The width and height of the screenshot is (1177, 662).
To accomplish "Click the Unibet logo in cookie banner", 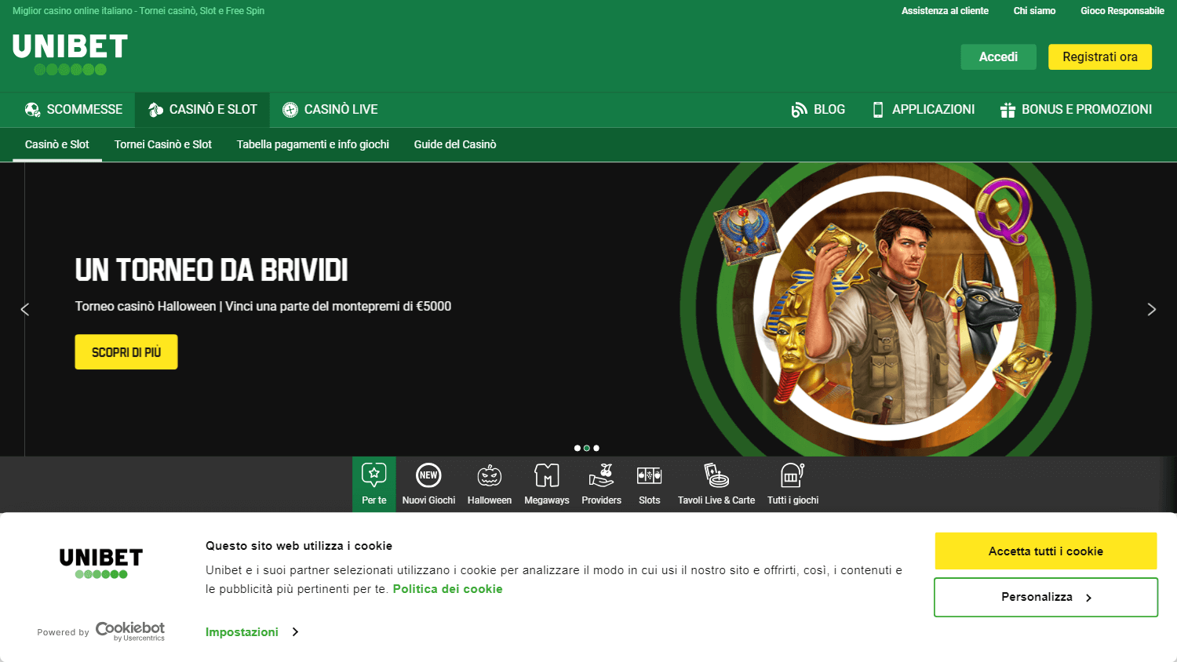I will 101,563.
